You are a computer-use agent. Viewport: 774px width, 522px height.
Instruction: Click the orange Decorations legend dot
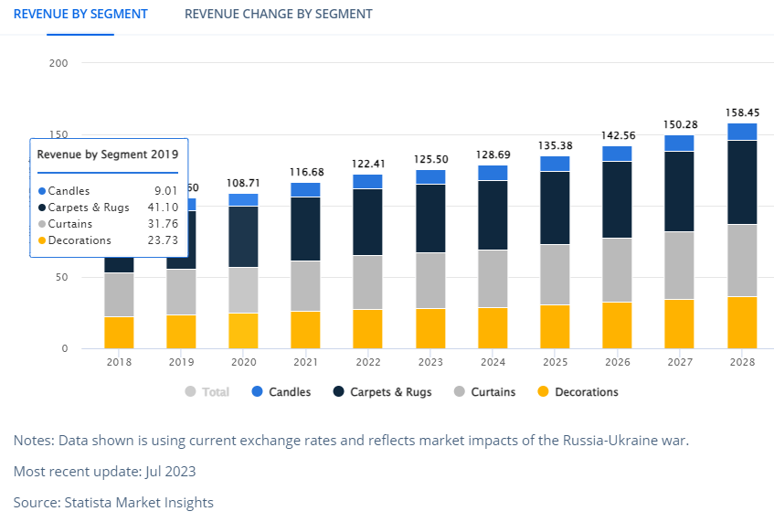(x=543, y=391)
